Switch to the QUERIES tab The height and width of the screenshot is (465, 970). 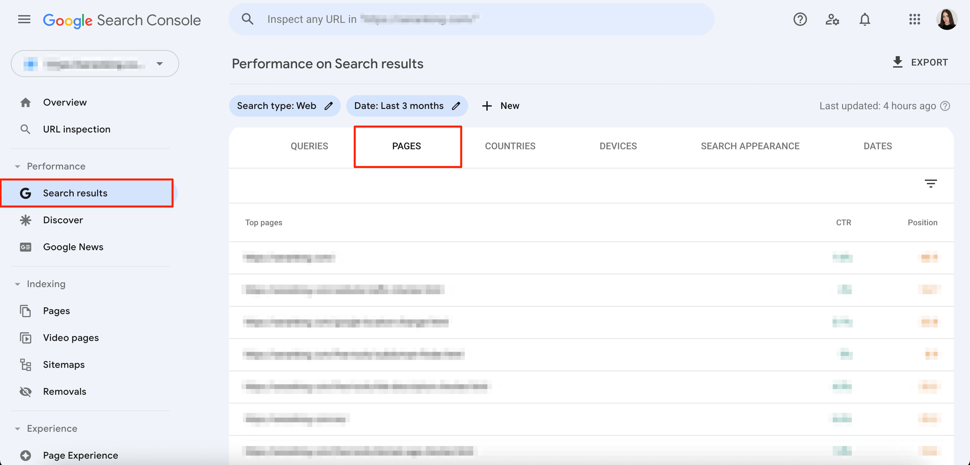point(309,146)
